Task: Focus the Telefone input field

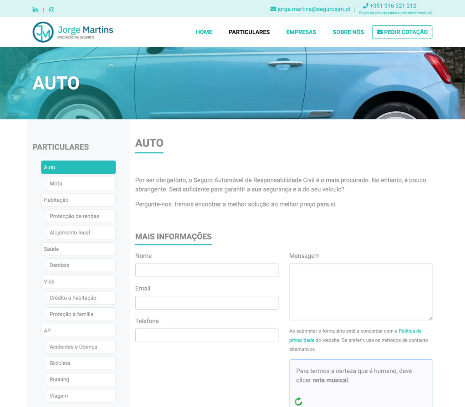Action: (207, 335)
